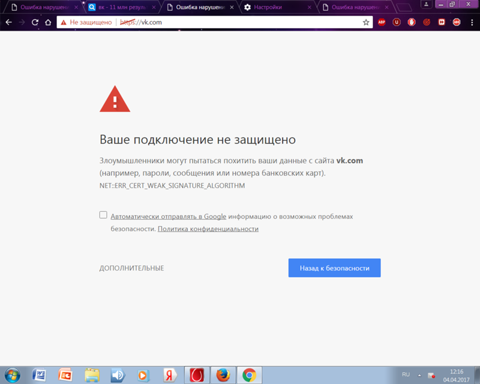Image resolution: width=480 pixels, height=384 pixels.
Task: Open a new tab
Action: 404,7
